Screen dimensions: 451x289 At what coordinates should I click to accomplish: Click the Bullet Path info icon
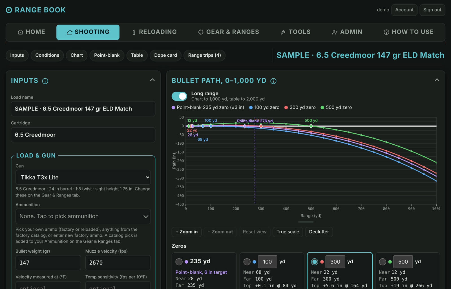point(273,81)
